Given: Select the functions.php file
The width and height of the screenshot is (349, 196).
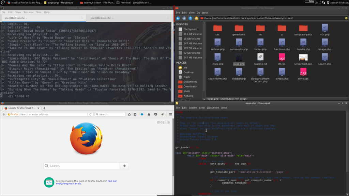Looking at the screenshot, I should tap(282, 45).
